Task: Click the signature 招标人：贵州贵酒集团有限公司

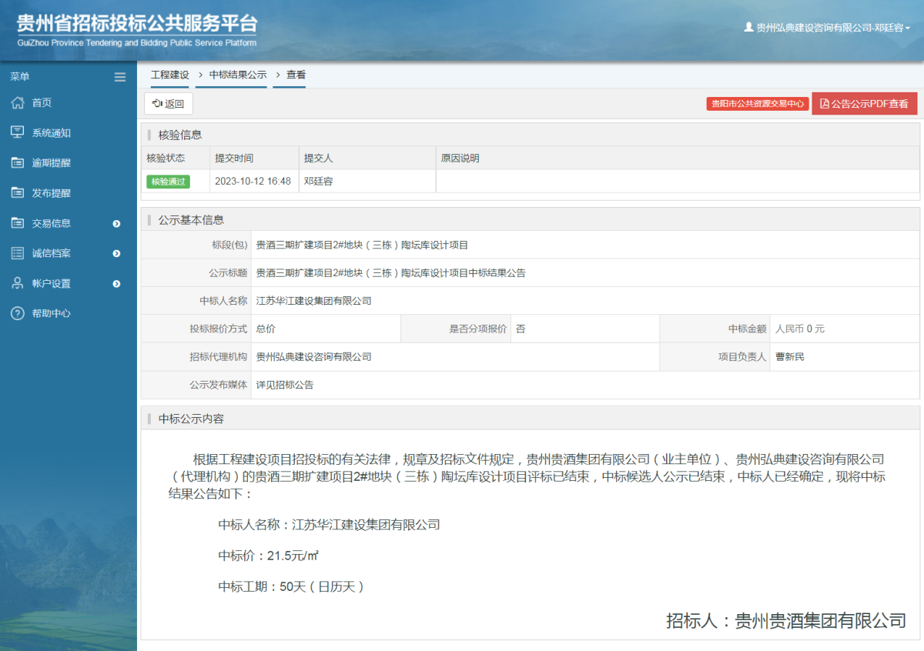Action: (x=786, y=621)
